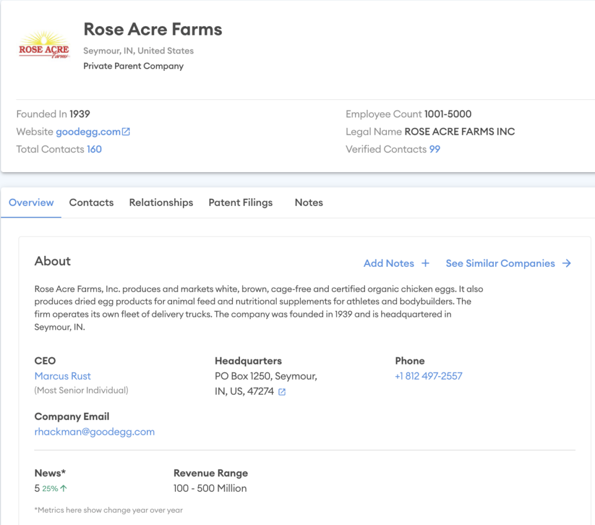
Task: Click the employee count value 1001-5000
Action: point(448,115)
